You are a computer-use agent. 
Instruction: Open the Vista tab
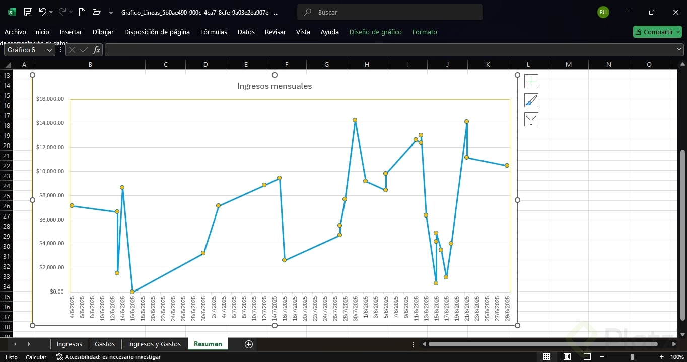[x=303, y=32]
